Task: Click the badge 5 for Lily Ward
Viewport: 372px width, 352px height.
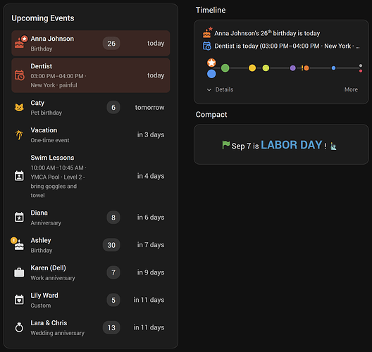Action: [x=113, y=300]
